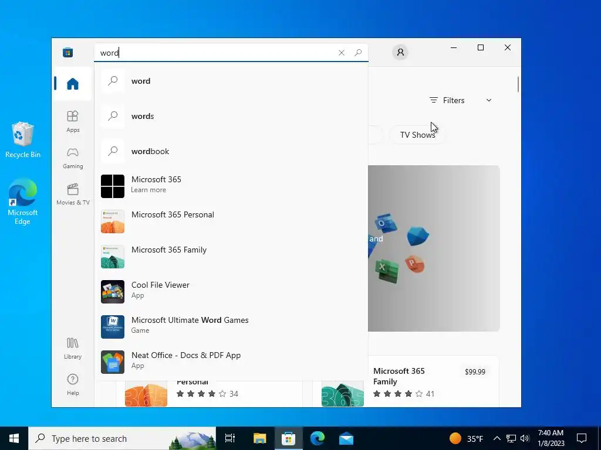Click Microsoft Ultimate Word Games icon

click(113, 327)
